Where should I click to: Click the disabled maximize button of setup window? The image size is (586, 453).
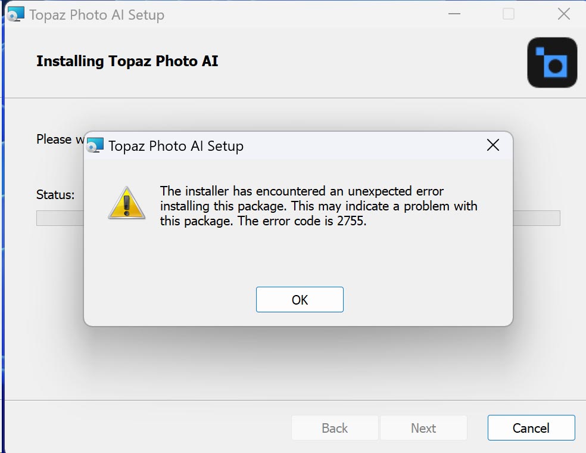point(509,14)
